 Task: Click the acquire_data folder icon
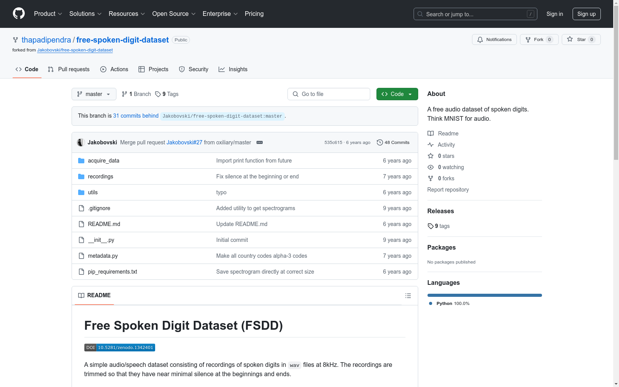tap(81, 161)
